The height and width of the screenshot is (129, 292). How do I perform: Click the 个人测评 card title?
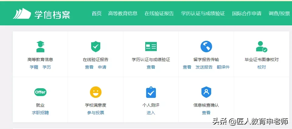click(151, 105)
